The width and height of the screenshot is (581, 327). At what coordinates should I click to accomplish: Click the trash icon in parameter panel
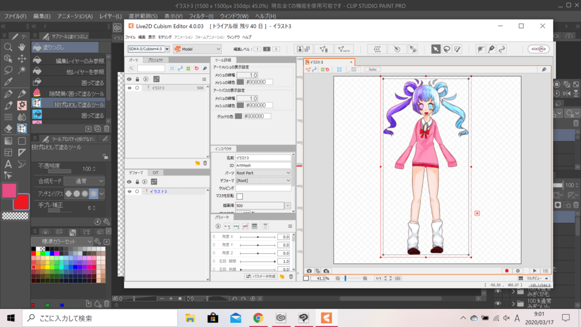(291, 277)
